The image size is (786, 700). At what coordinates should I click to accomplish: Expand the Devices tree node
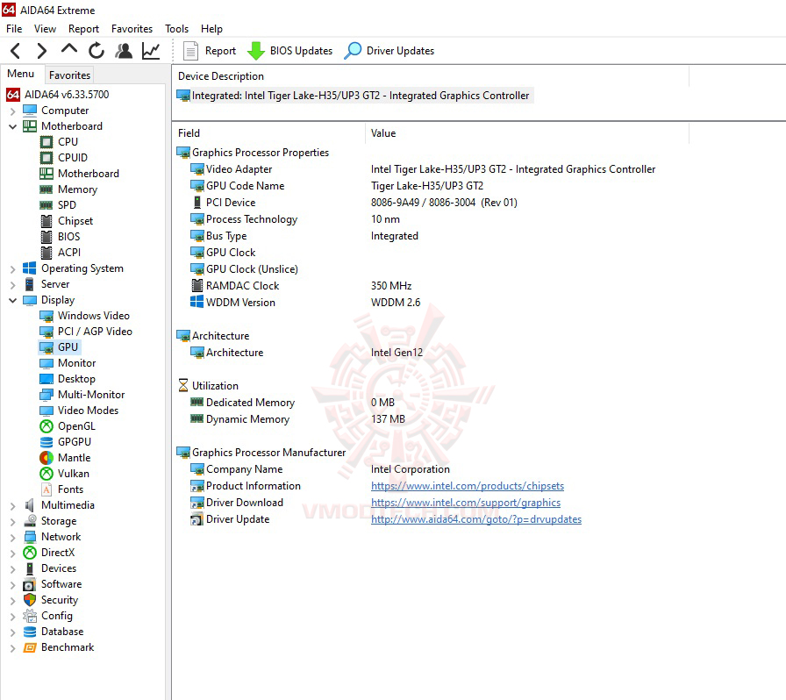point(13,568)
